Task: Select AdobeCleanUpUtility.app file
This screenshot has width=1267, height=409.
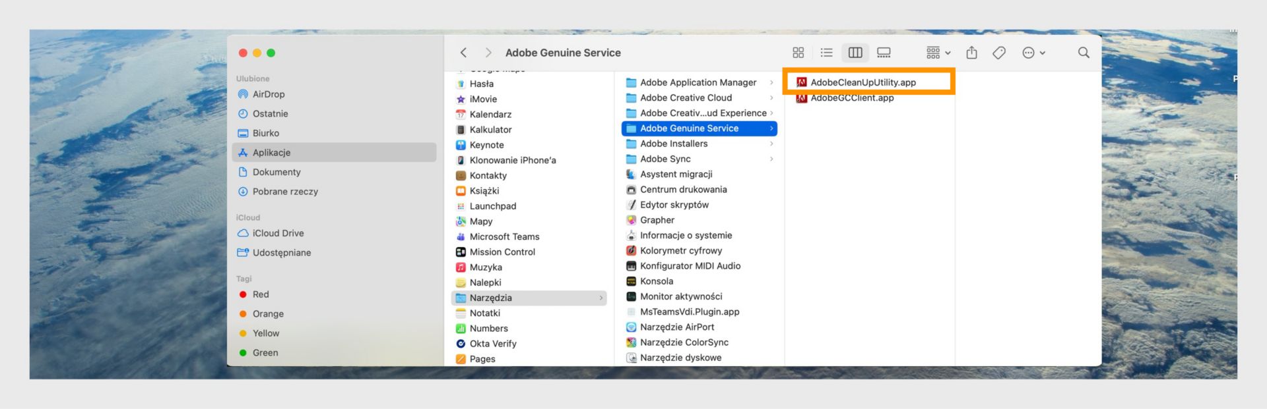Action: 870,82
